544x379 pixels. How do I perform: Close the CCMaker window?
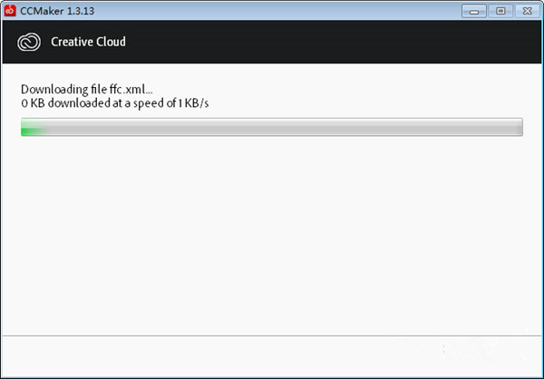[x=524, y=11]
